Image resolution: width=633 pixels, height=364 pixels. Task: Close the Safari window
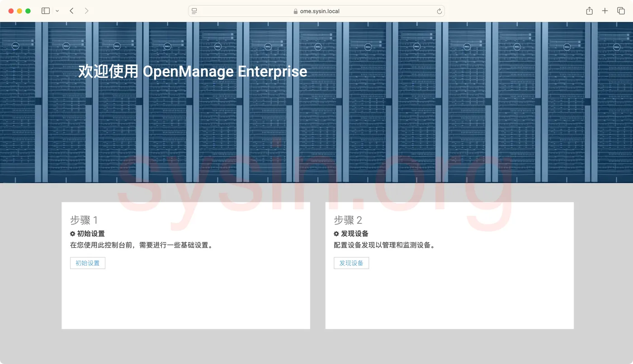[x=11, y=11]
